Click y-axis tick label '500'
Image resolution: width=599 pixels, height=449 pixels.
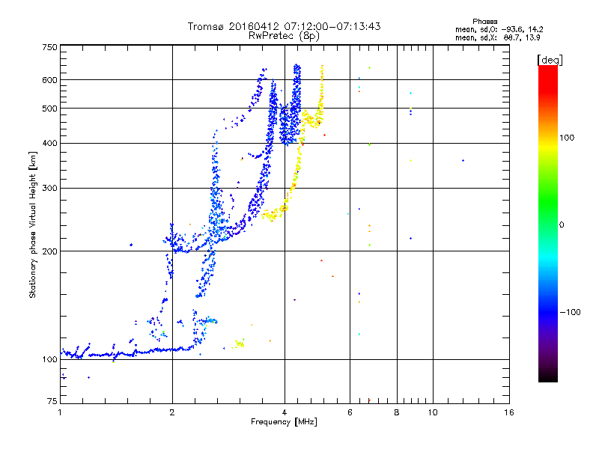(49, 109)
